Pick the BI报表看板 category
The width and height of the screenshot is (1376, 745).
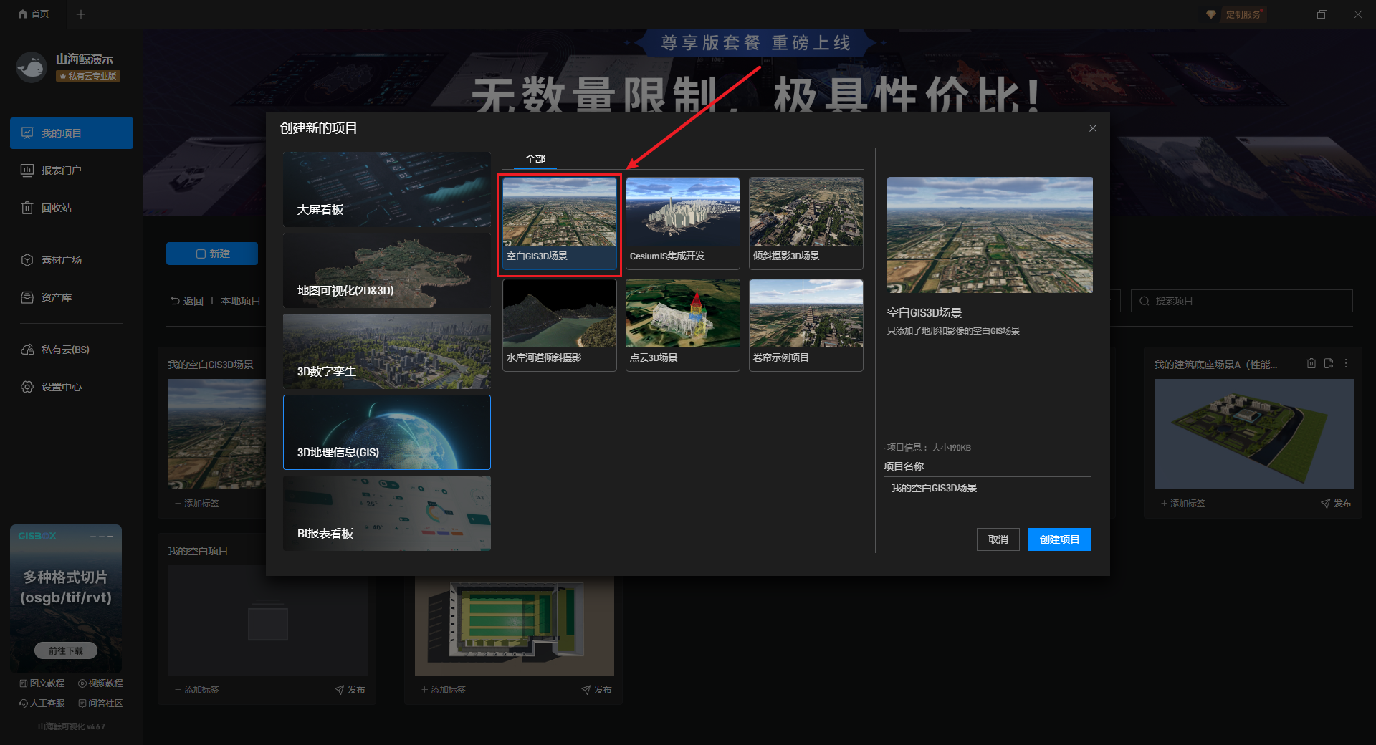click(386, 514)
